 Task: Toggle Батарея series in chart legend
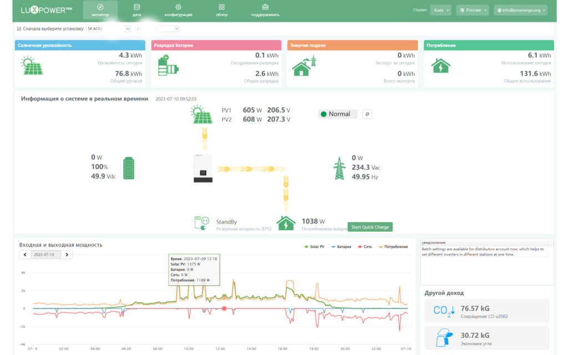[x=341, y=247]
